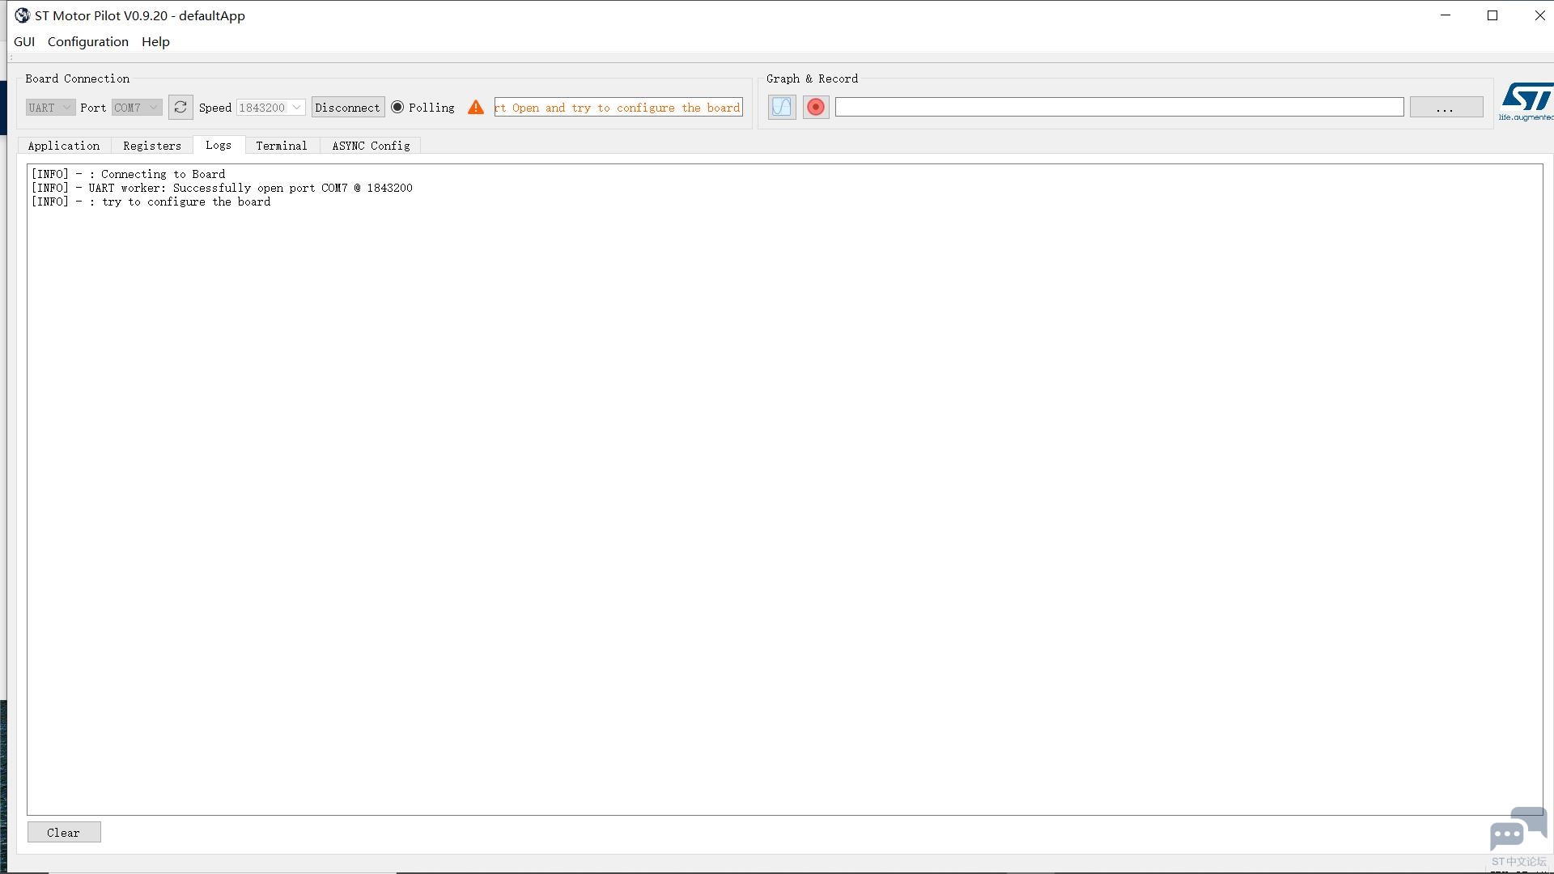Click the record file path field
The height and width of the screenshot is (874, 1554).
pos(1119,107)
